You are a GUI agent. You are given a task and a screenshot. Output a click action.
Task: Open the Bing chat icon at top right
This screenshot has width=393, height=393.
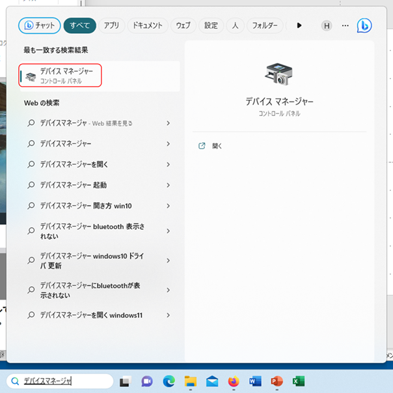click(x=364, y=25)
